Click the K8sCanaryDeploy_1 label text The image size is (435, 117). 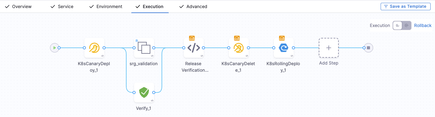pos(94,67)
